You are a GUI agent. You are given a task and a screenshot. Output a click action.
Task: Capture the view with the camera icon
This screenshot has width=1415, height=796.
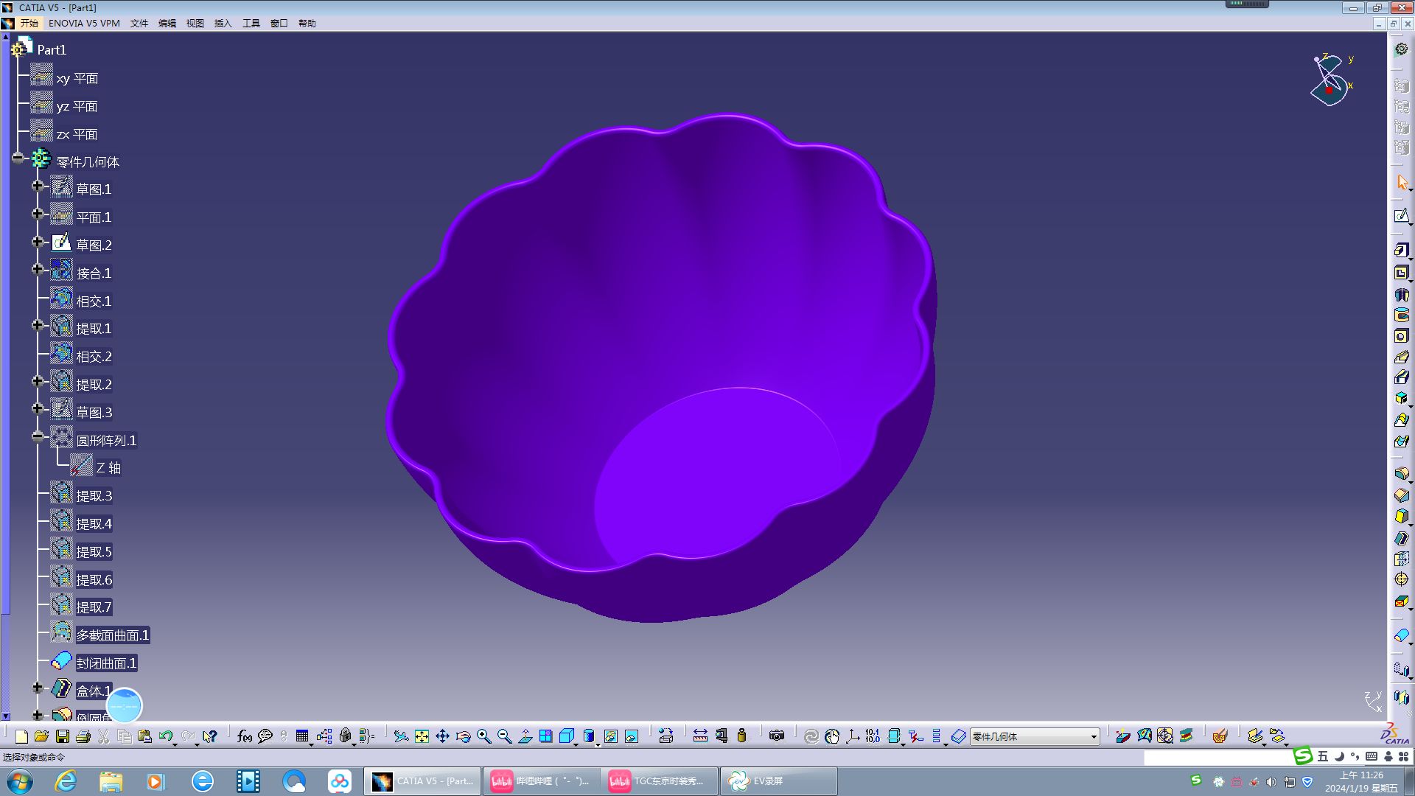coord(777,736)
